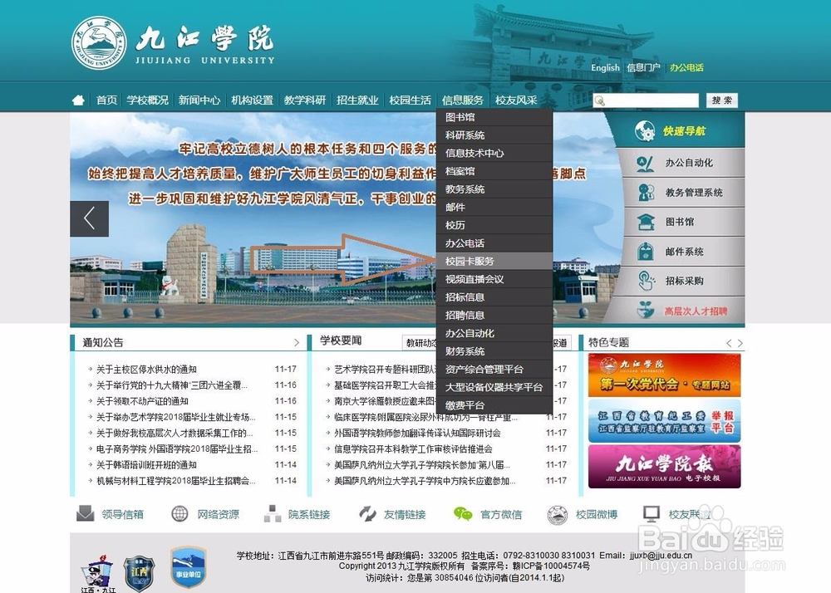Click the carousel previous arrow

coord(89,218)
